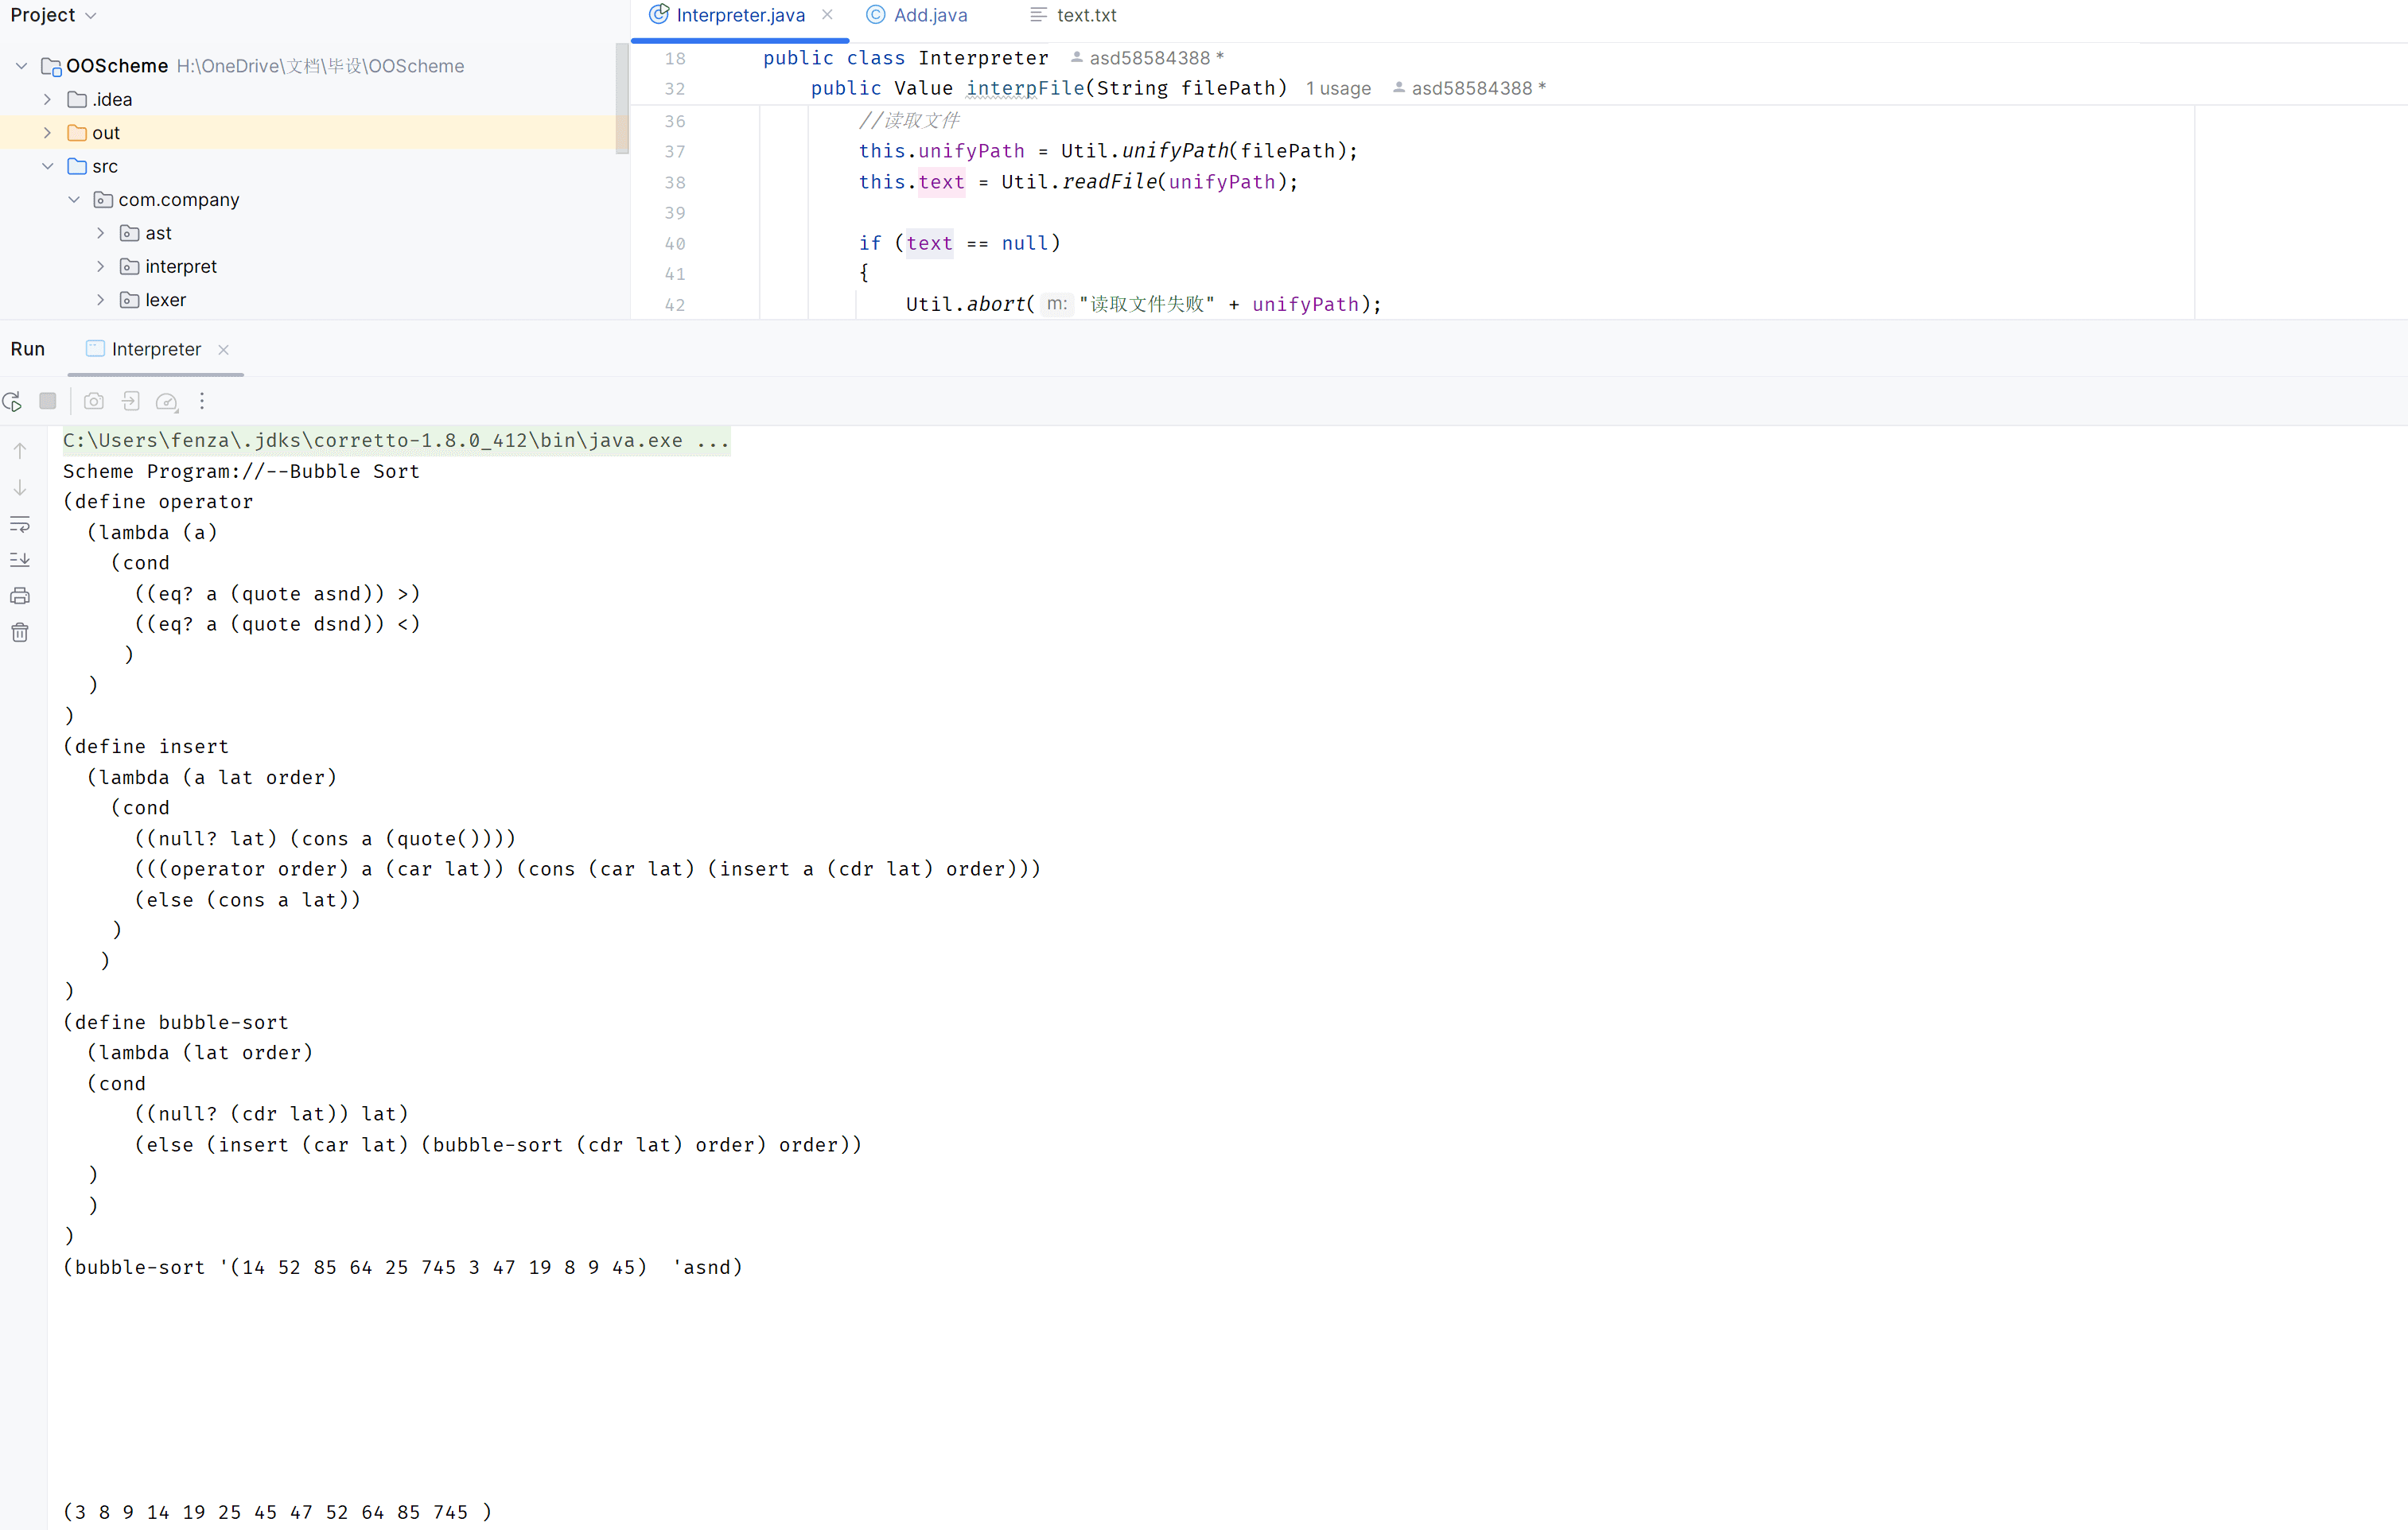
Task: Export console output to a file
Action: click(x=130, y=401)
